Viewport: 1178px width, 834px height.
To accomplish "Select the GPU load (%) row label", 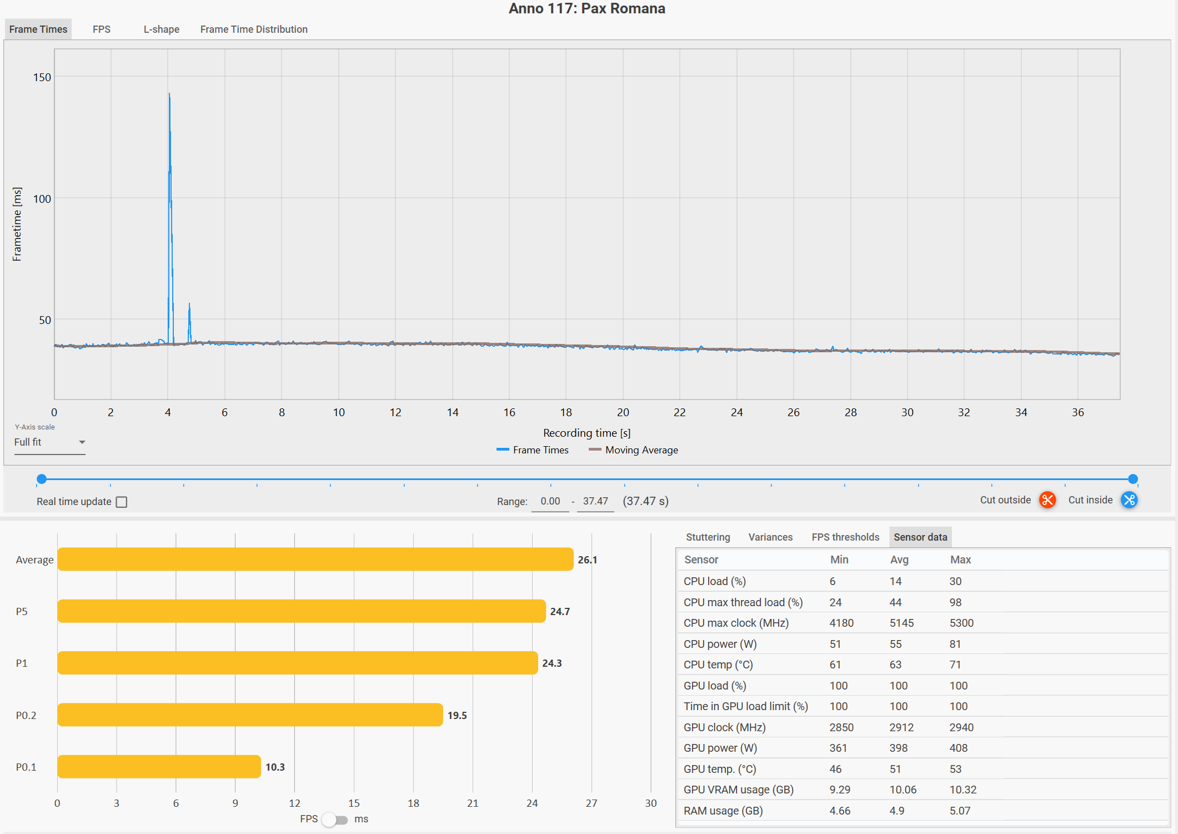I will [x=715, y=686].
